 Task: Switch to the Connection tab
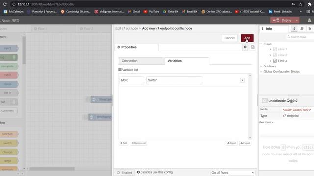coord(141,61)
